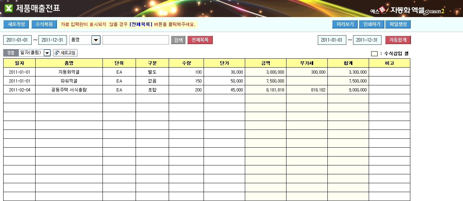This screenshot has height=201, width=463.
Task: Click the start date field beside 자동합계
Action: tap(332, 40)
